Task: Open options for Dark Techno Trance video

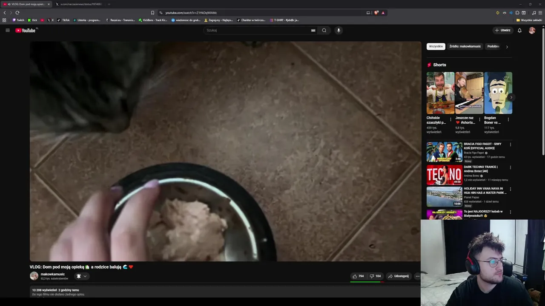Action: click(x=510, y=167)
